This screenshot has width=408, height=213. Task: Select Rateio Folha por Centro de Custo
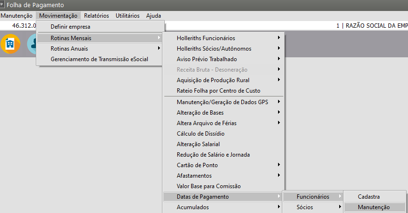[218, 91]
